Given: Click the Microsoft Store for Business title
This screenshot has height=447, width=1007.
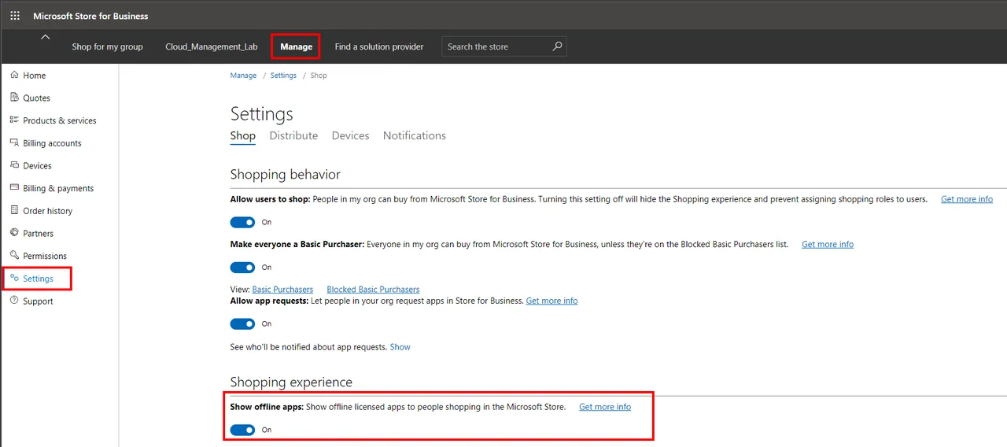Looking at the screenshot, I should (x=90, y=16).
